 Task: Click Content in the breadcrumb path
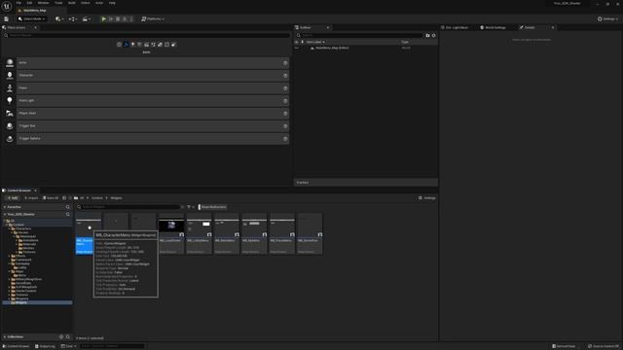click(97, 198)
